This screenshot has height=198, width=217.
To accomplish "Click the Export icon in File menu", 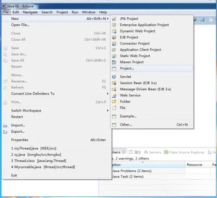I will click(x=5, y=131).
